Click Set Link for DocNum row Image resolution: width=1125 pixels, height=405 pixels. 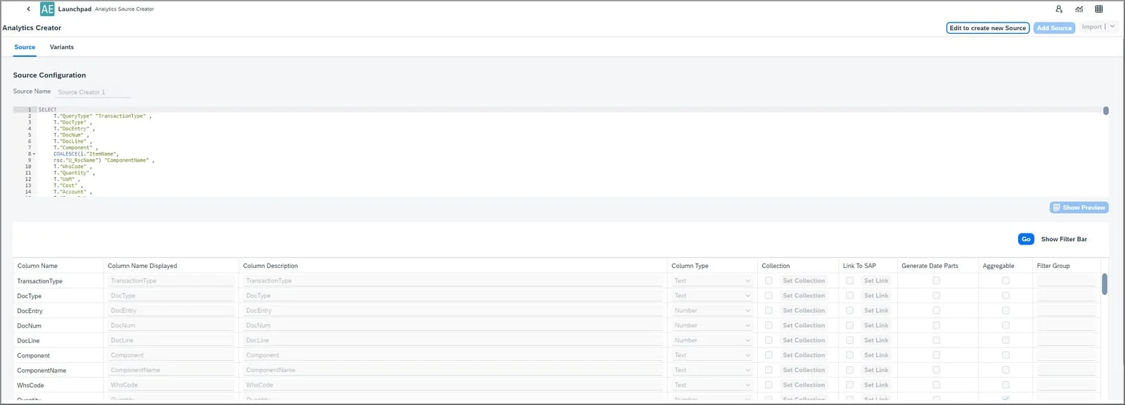pos(876,326)
